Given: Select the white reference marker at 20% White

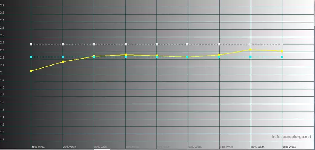Looking at the screenshot, I should coord(63,44).
